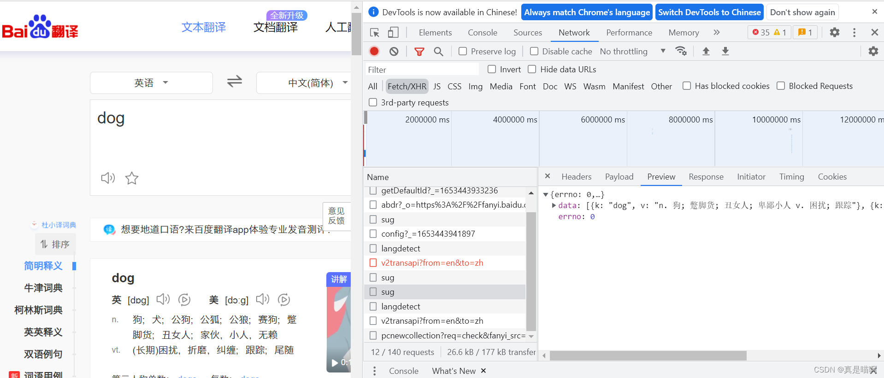Play pronunciation of input text
The image size is (884, 378).
point(108,178)
